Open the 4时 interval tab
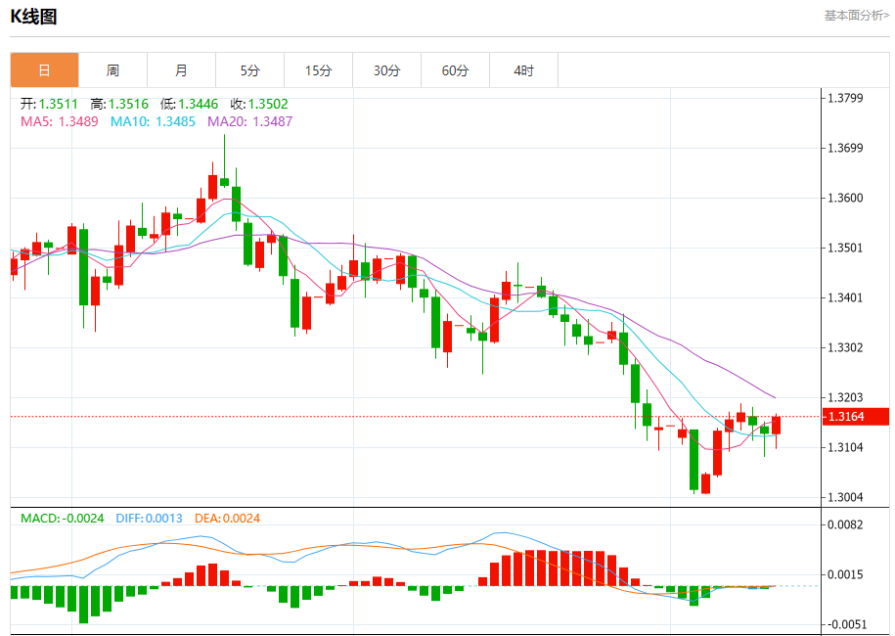895x636 pixels. pos(524,70)
